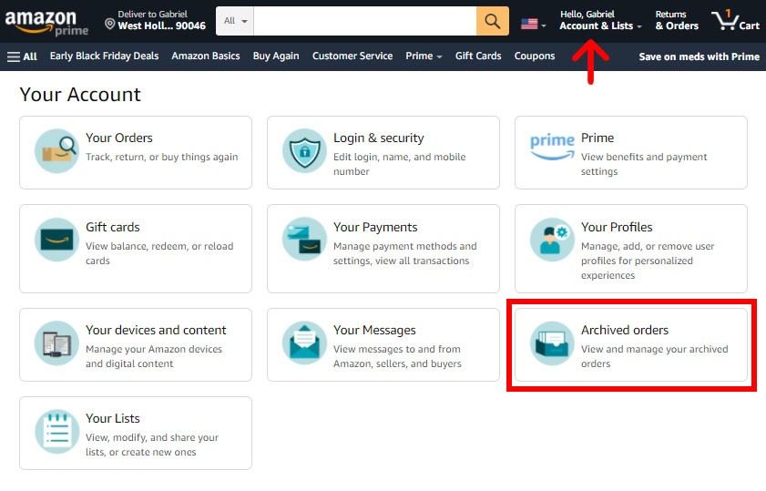Click the Returns & Orders link
766x491 pixels.
tap(677, 21)
